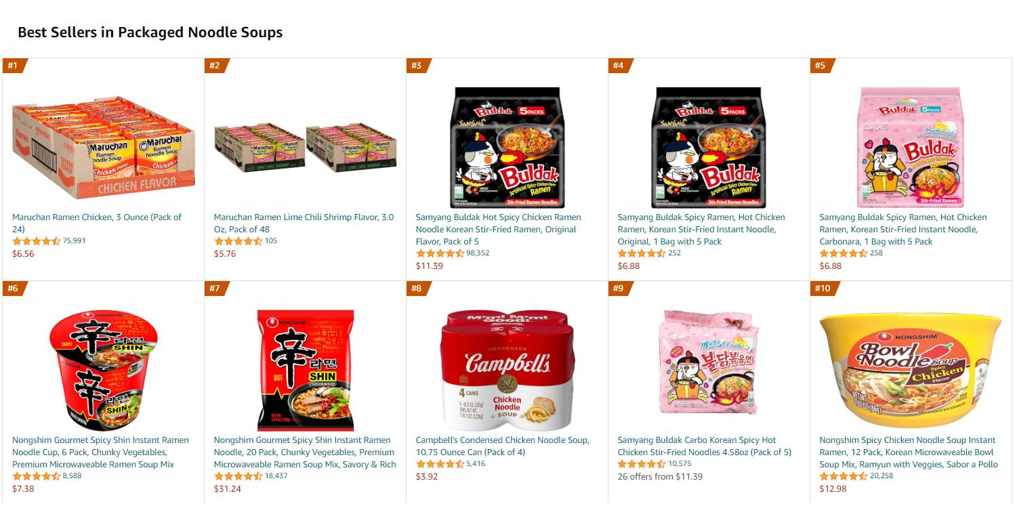This screenshot has height=508, width=1015.
Task: Open the Maruchan Ramen Chicken product image
Action: 103,148
